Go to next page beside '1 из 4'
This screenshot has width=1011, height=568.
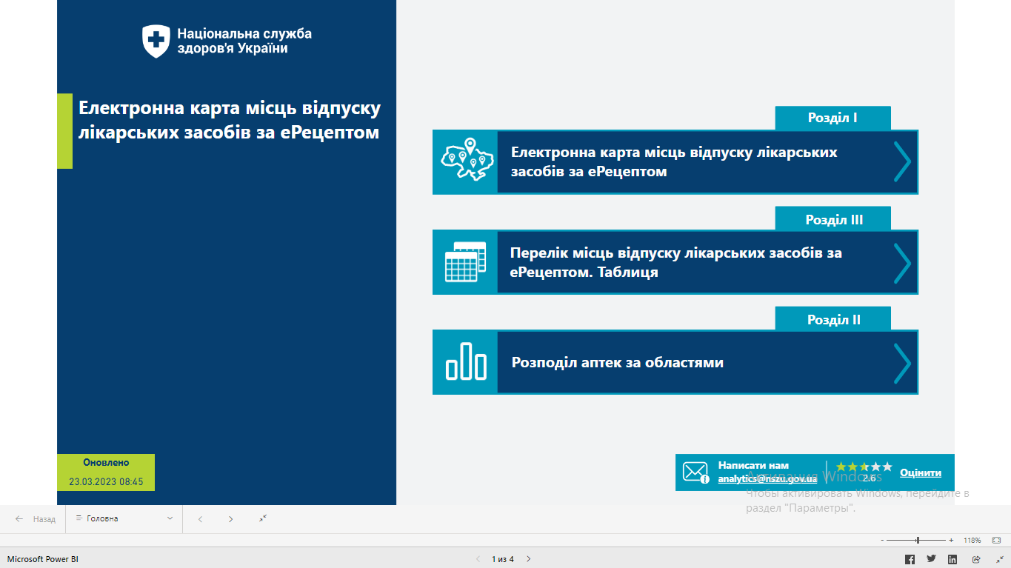pos(528,559)
